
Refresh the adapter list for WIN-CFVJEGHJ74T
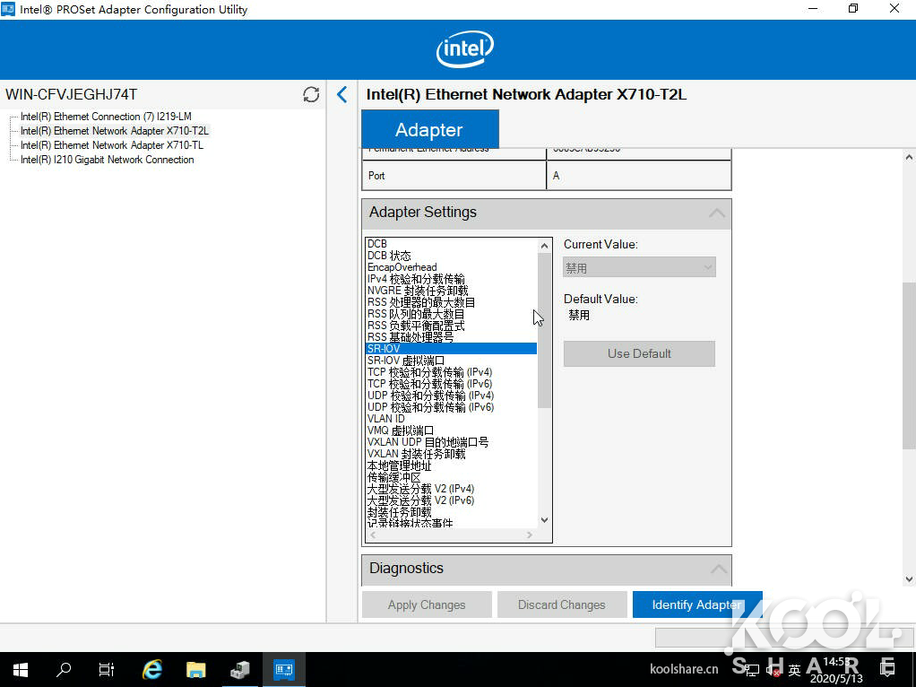click(x=311, y=94)
